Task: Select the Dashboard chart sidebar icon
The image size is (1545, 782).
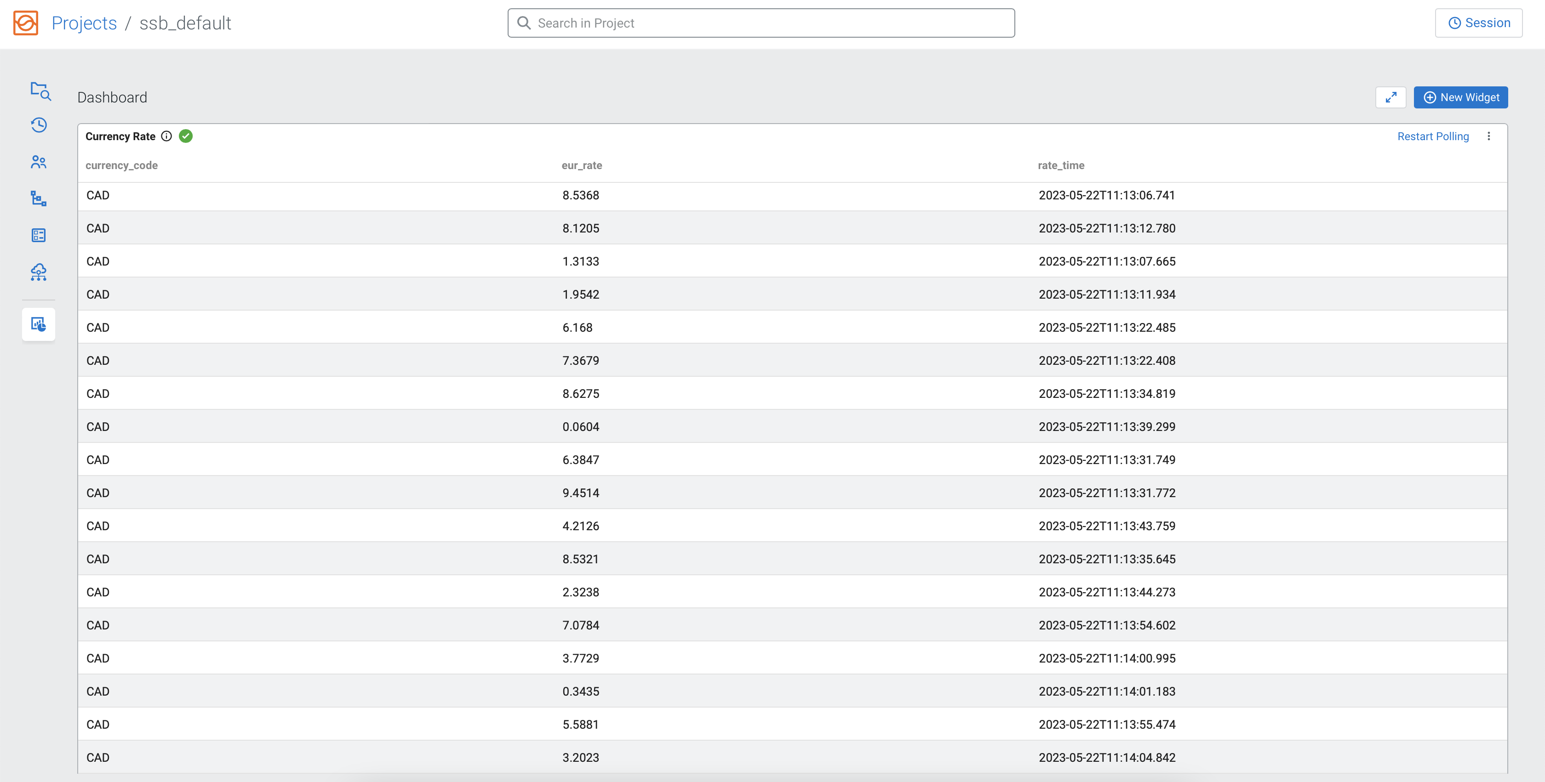Action: click(39, 324)
